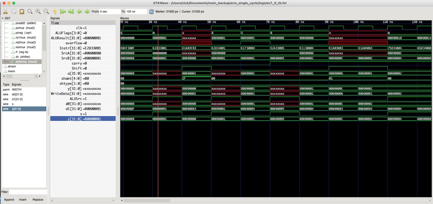Click the Replace button
The image size is (433, 204).
(x=38, y=200)
